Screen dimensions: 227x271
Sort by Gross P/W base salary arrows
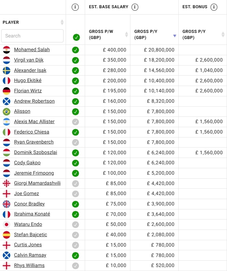(x=126, y=35)
